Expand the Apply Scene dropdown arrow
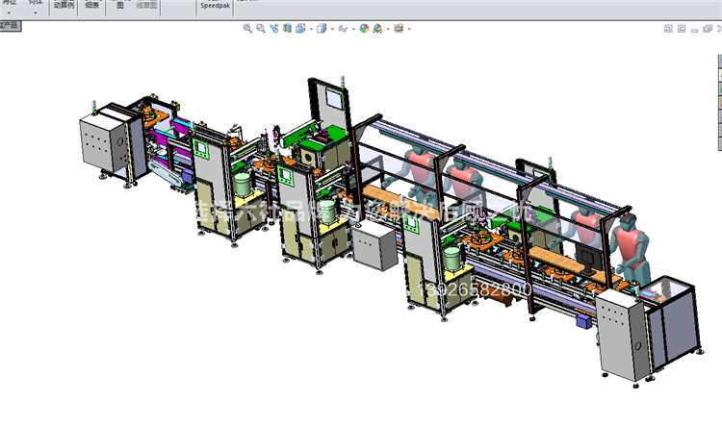 (x=388, y=29)
